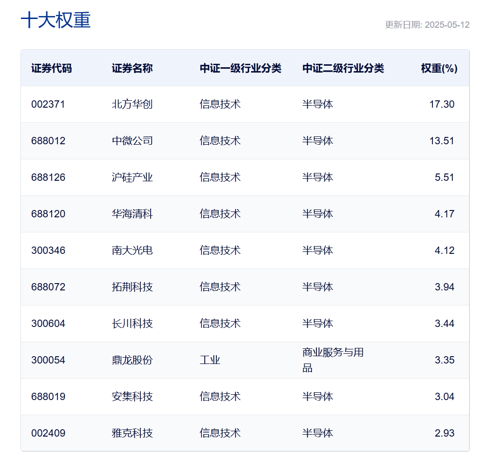Click the 中证一级行业分类 column header
This screenshot has width=489, height=459.
[240, 68]
